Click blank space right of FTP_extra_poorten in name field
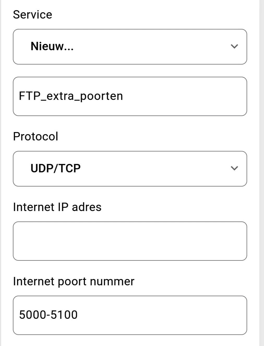Viewport: 264px width, 346px height. coord(183,96)
